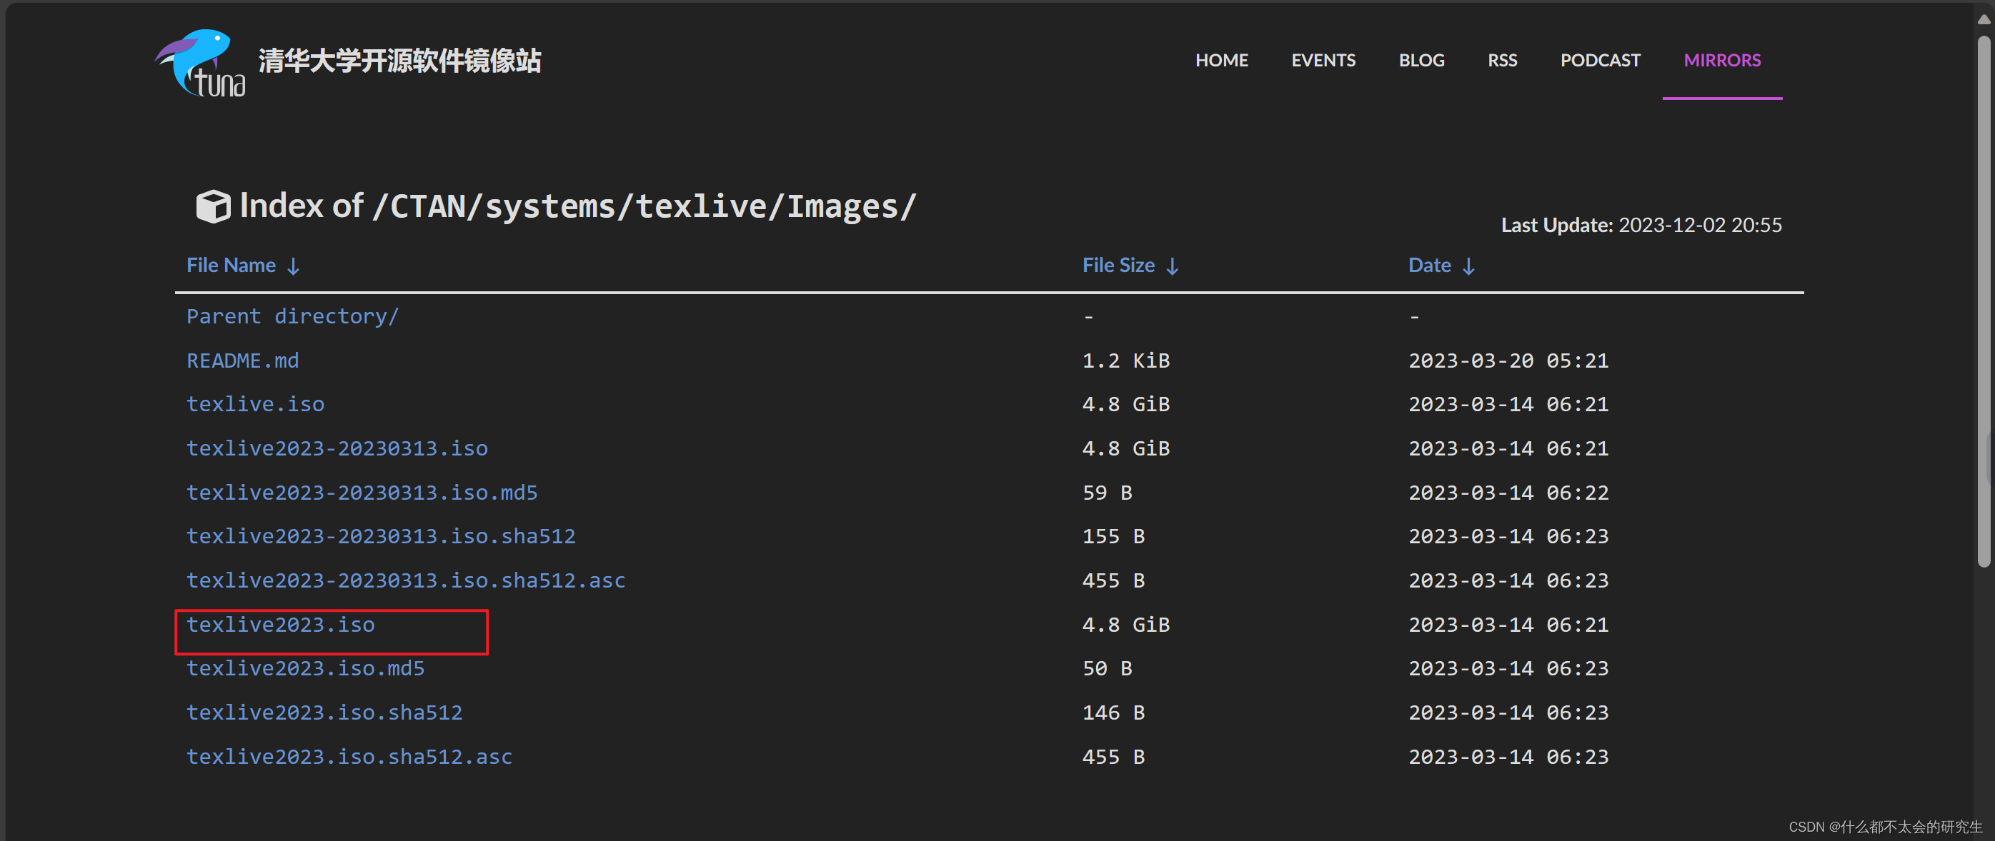Image resolution: width=1995 pixels, height=841 pixels.
Task: Click the date 2023-03-14 06:22
Action: click(x=1508, y=493)
